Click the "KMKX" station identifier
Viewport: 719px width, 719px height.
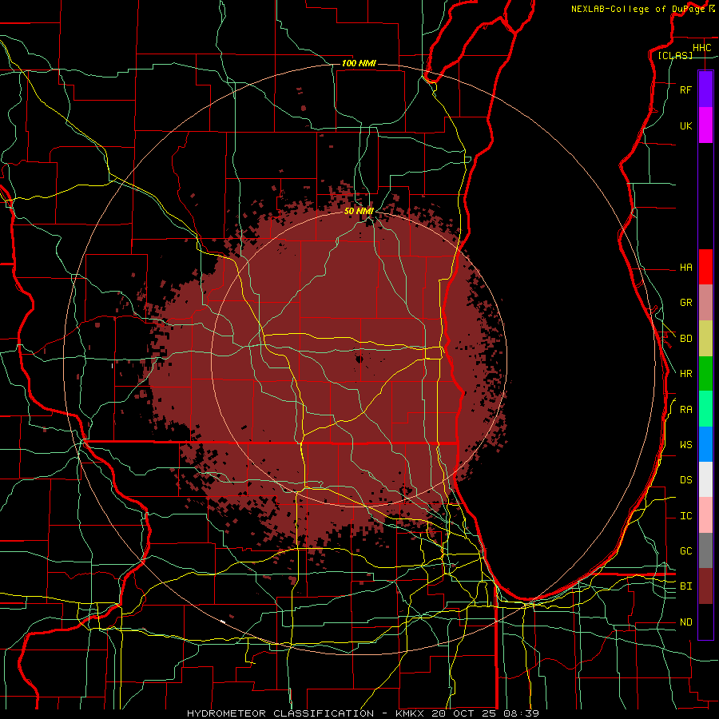410,713
